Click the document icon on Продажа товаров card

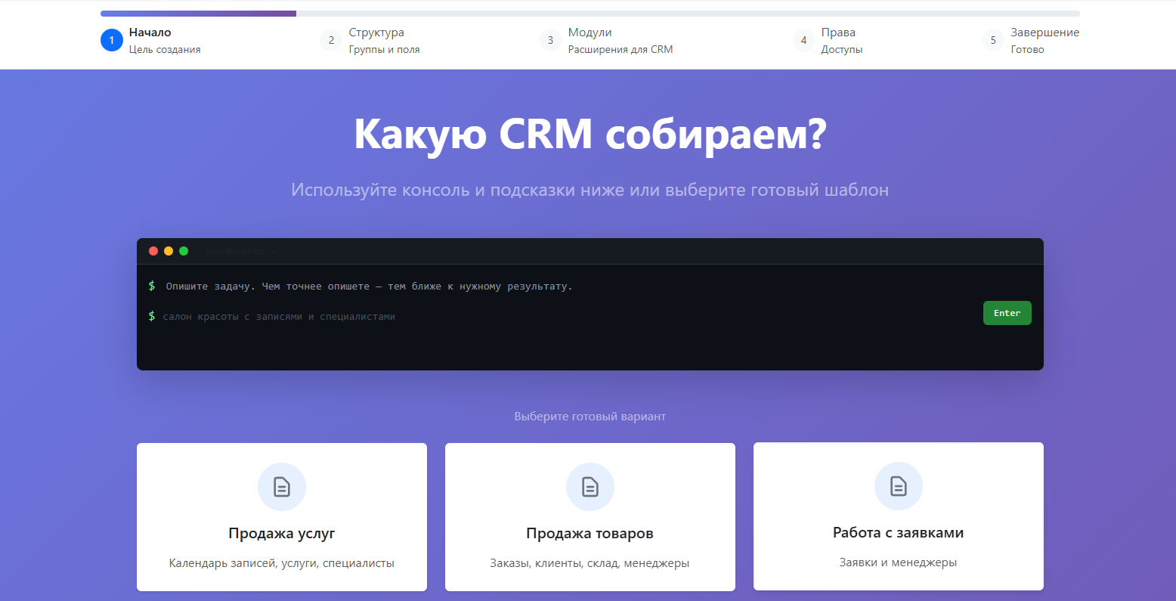pyautogui.click(x=590, y=487)
